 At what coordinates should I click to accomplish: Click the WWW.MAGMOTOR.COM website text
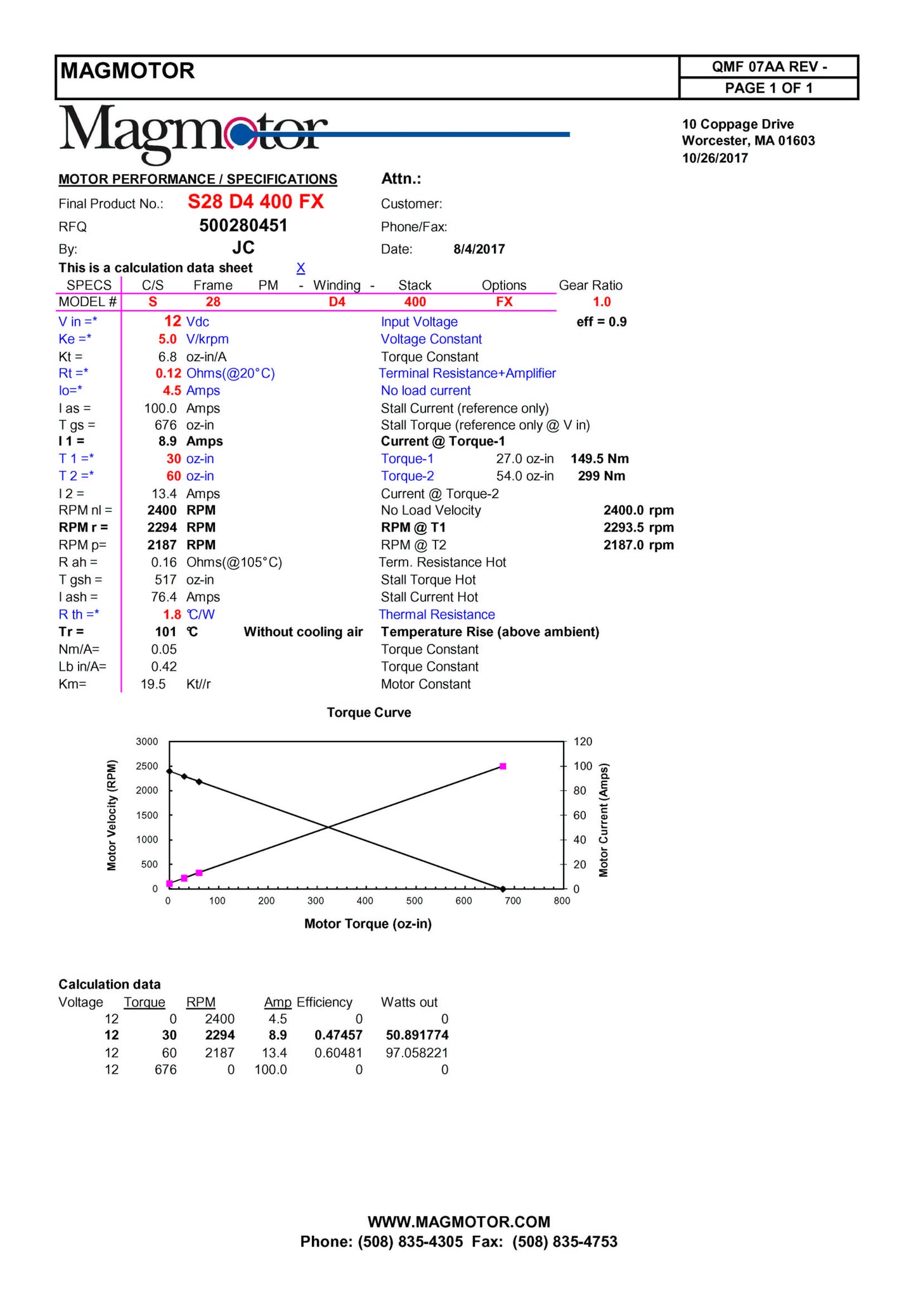(459, 1221)
